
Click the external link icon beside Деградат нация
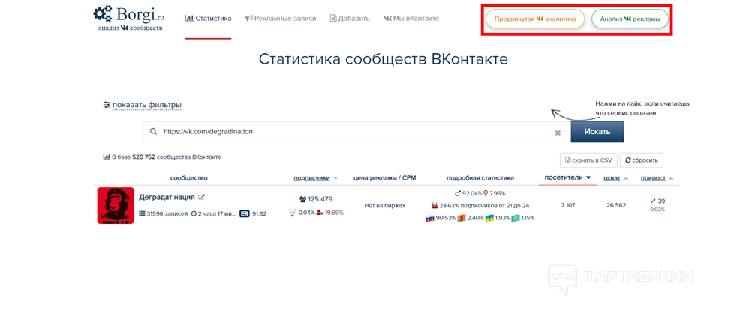pos(201,197)
